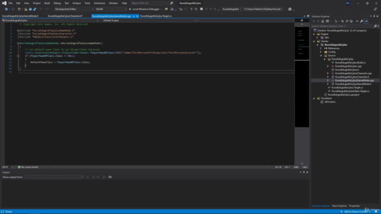Click the No issues found indicator
This screenshot has height=214, width=381.
pos(28,167)
